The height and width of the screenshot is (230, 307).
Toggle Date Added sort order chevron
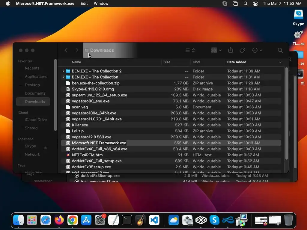[280, 62]
